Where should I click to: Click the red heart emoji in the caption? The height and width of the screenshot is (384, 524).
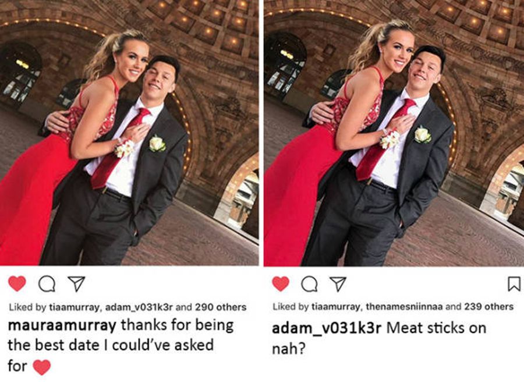click(42, 367)
